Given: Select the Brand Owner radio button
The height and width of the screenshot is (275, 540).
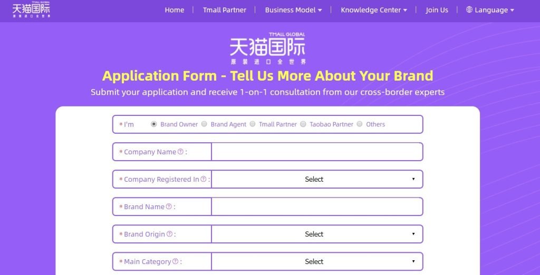Looking at the screenshot, I should 154,124.
